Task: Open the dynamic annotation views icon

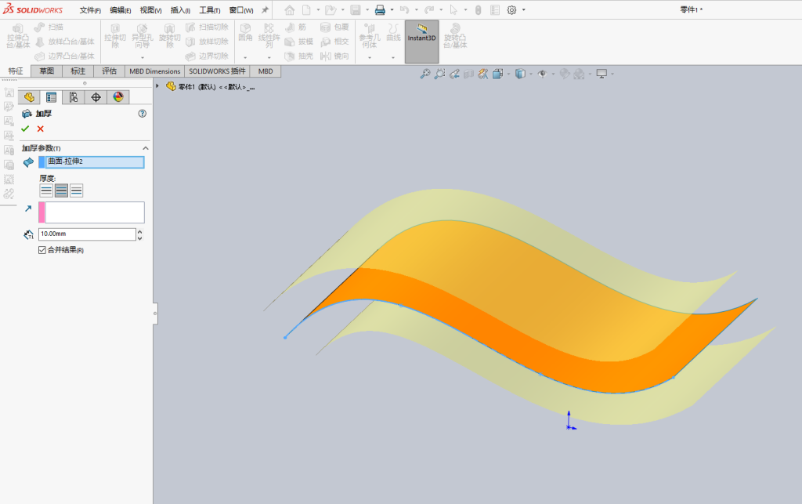Action: [482, 74]
